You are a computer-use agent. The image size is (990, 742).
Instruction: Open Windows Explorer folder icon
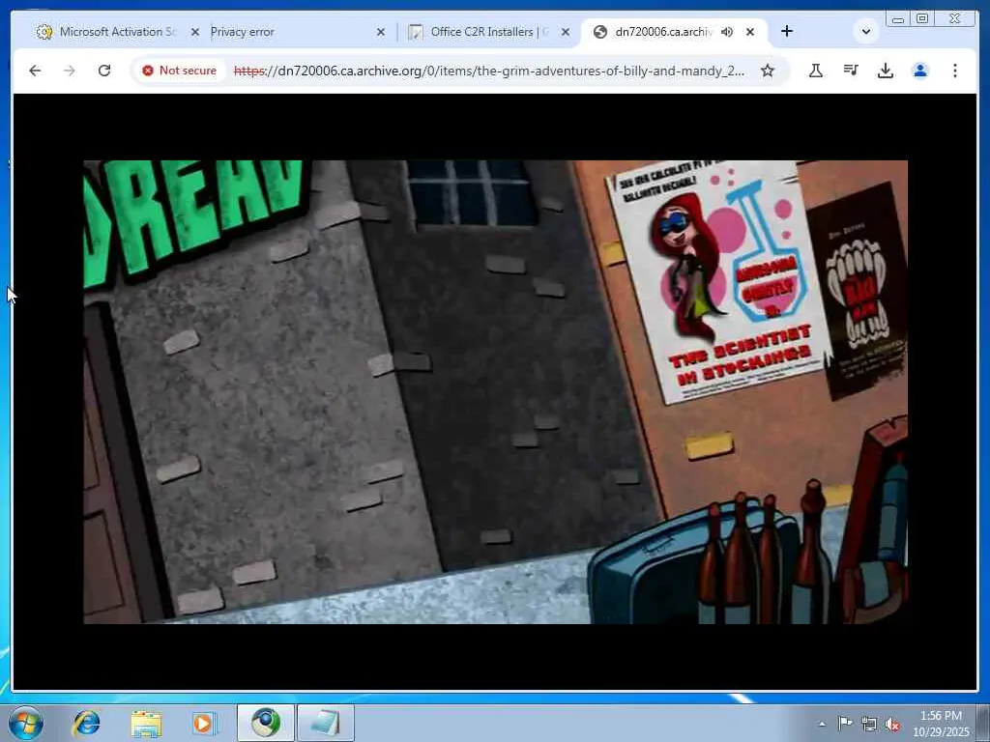[x=146, y=723]
